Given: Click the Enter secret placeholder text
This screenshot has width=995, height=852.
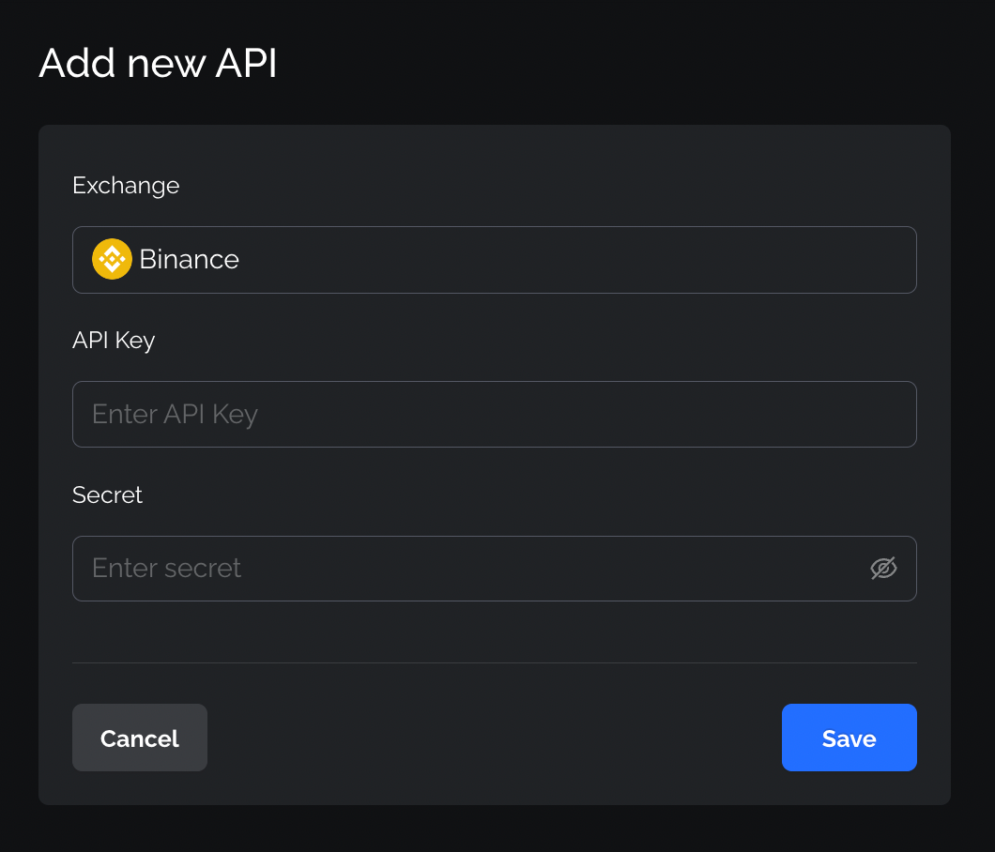Looking at the screenshot, I should pos(166,569).
